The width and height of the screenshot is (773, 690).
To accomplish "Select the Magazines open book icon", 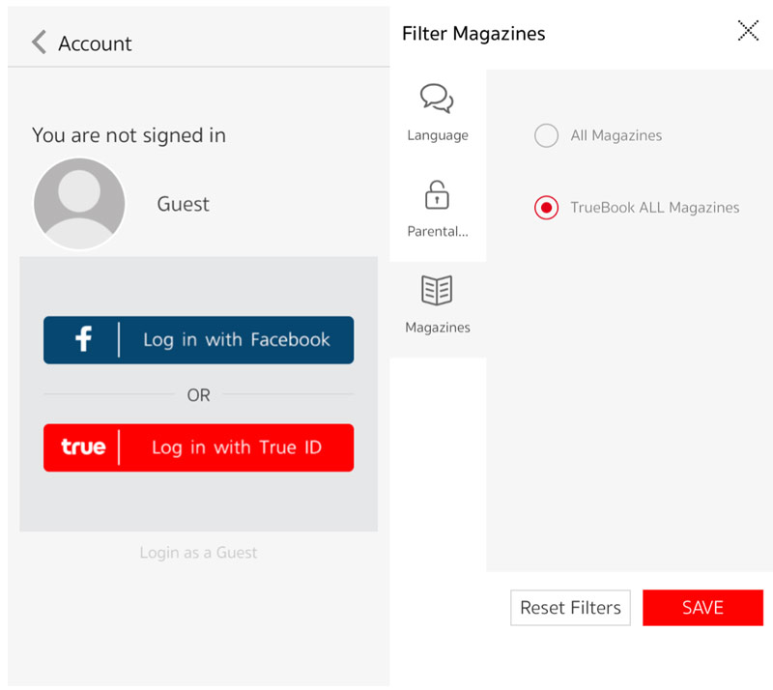I will (437, 290).
